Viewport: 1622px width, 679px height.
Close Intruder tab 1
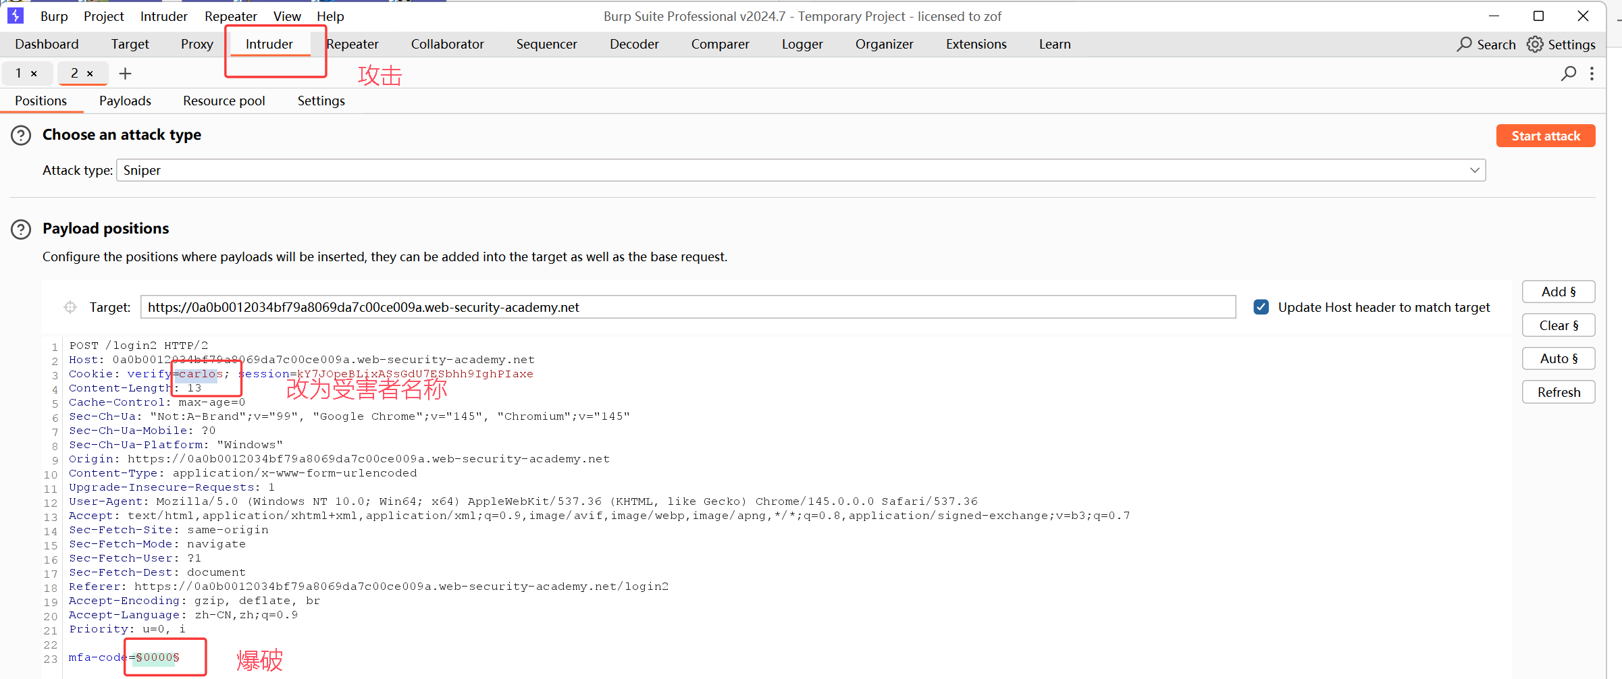click(x=34, y=74)
